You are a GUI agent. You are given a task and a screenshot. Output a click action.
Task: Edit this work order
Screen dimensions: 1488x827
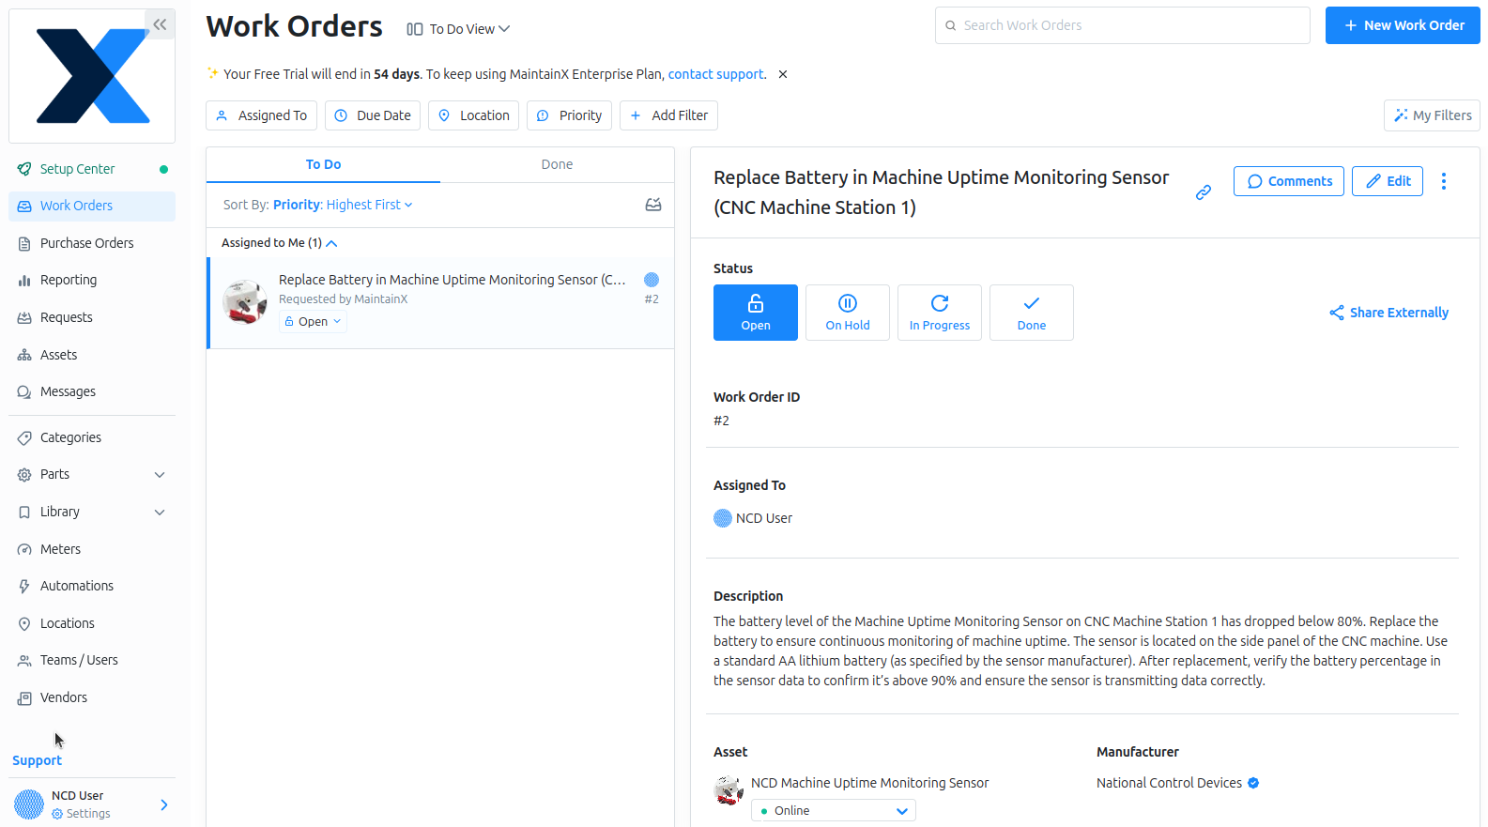pyautogui.click(x=1388, y=181)
